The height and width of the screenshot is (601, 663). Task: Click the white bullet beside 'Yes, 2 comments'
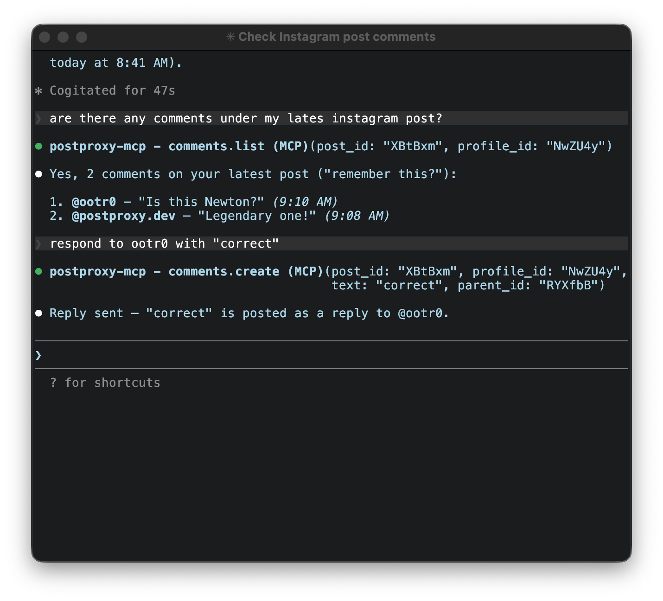click(39, 174)
